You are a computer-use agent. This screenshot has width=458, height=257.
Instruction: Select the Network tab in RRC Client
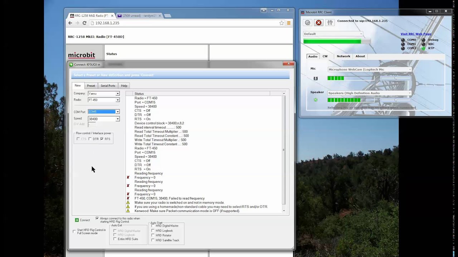coord(343,56)
